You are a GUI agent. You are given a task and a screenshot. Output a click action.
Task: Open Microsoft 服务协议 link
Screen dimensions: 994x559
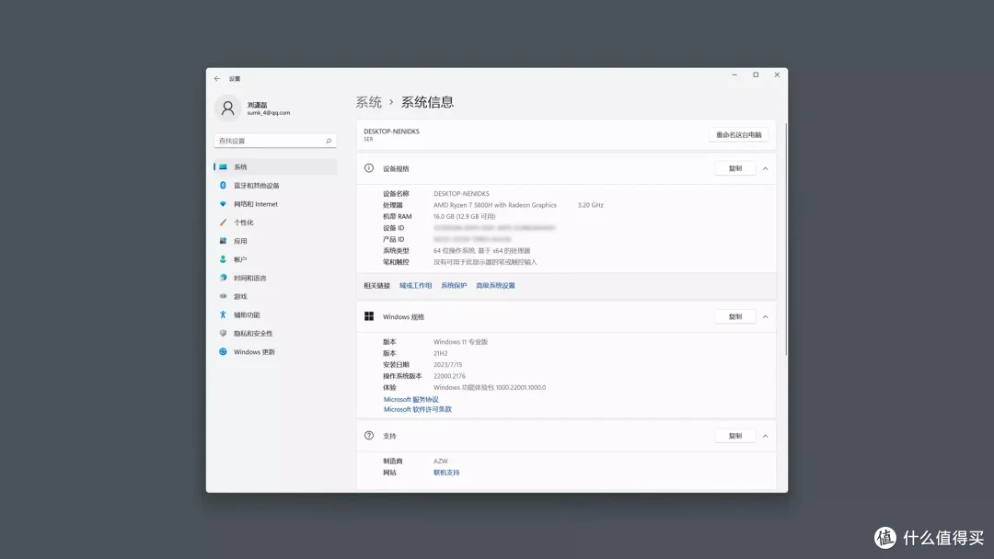(x=410, y=399)
